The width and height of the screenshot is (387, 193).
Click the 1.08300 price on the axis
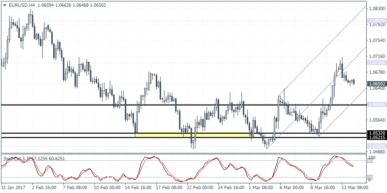(x=376, y=8)
